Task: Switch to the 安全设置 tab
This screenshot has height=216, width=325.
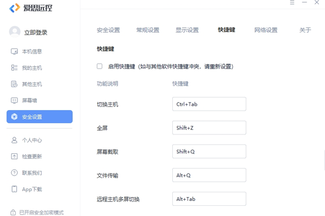Action: 108,30
